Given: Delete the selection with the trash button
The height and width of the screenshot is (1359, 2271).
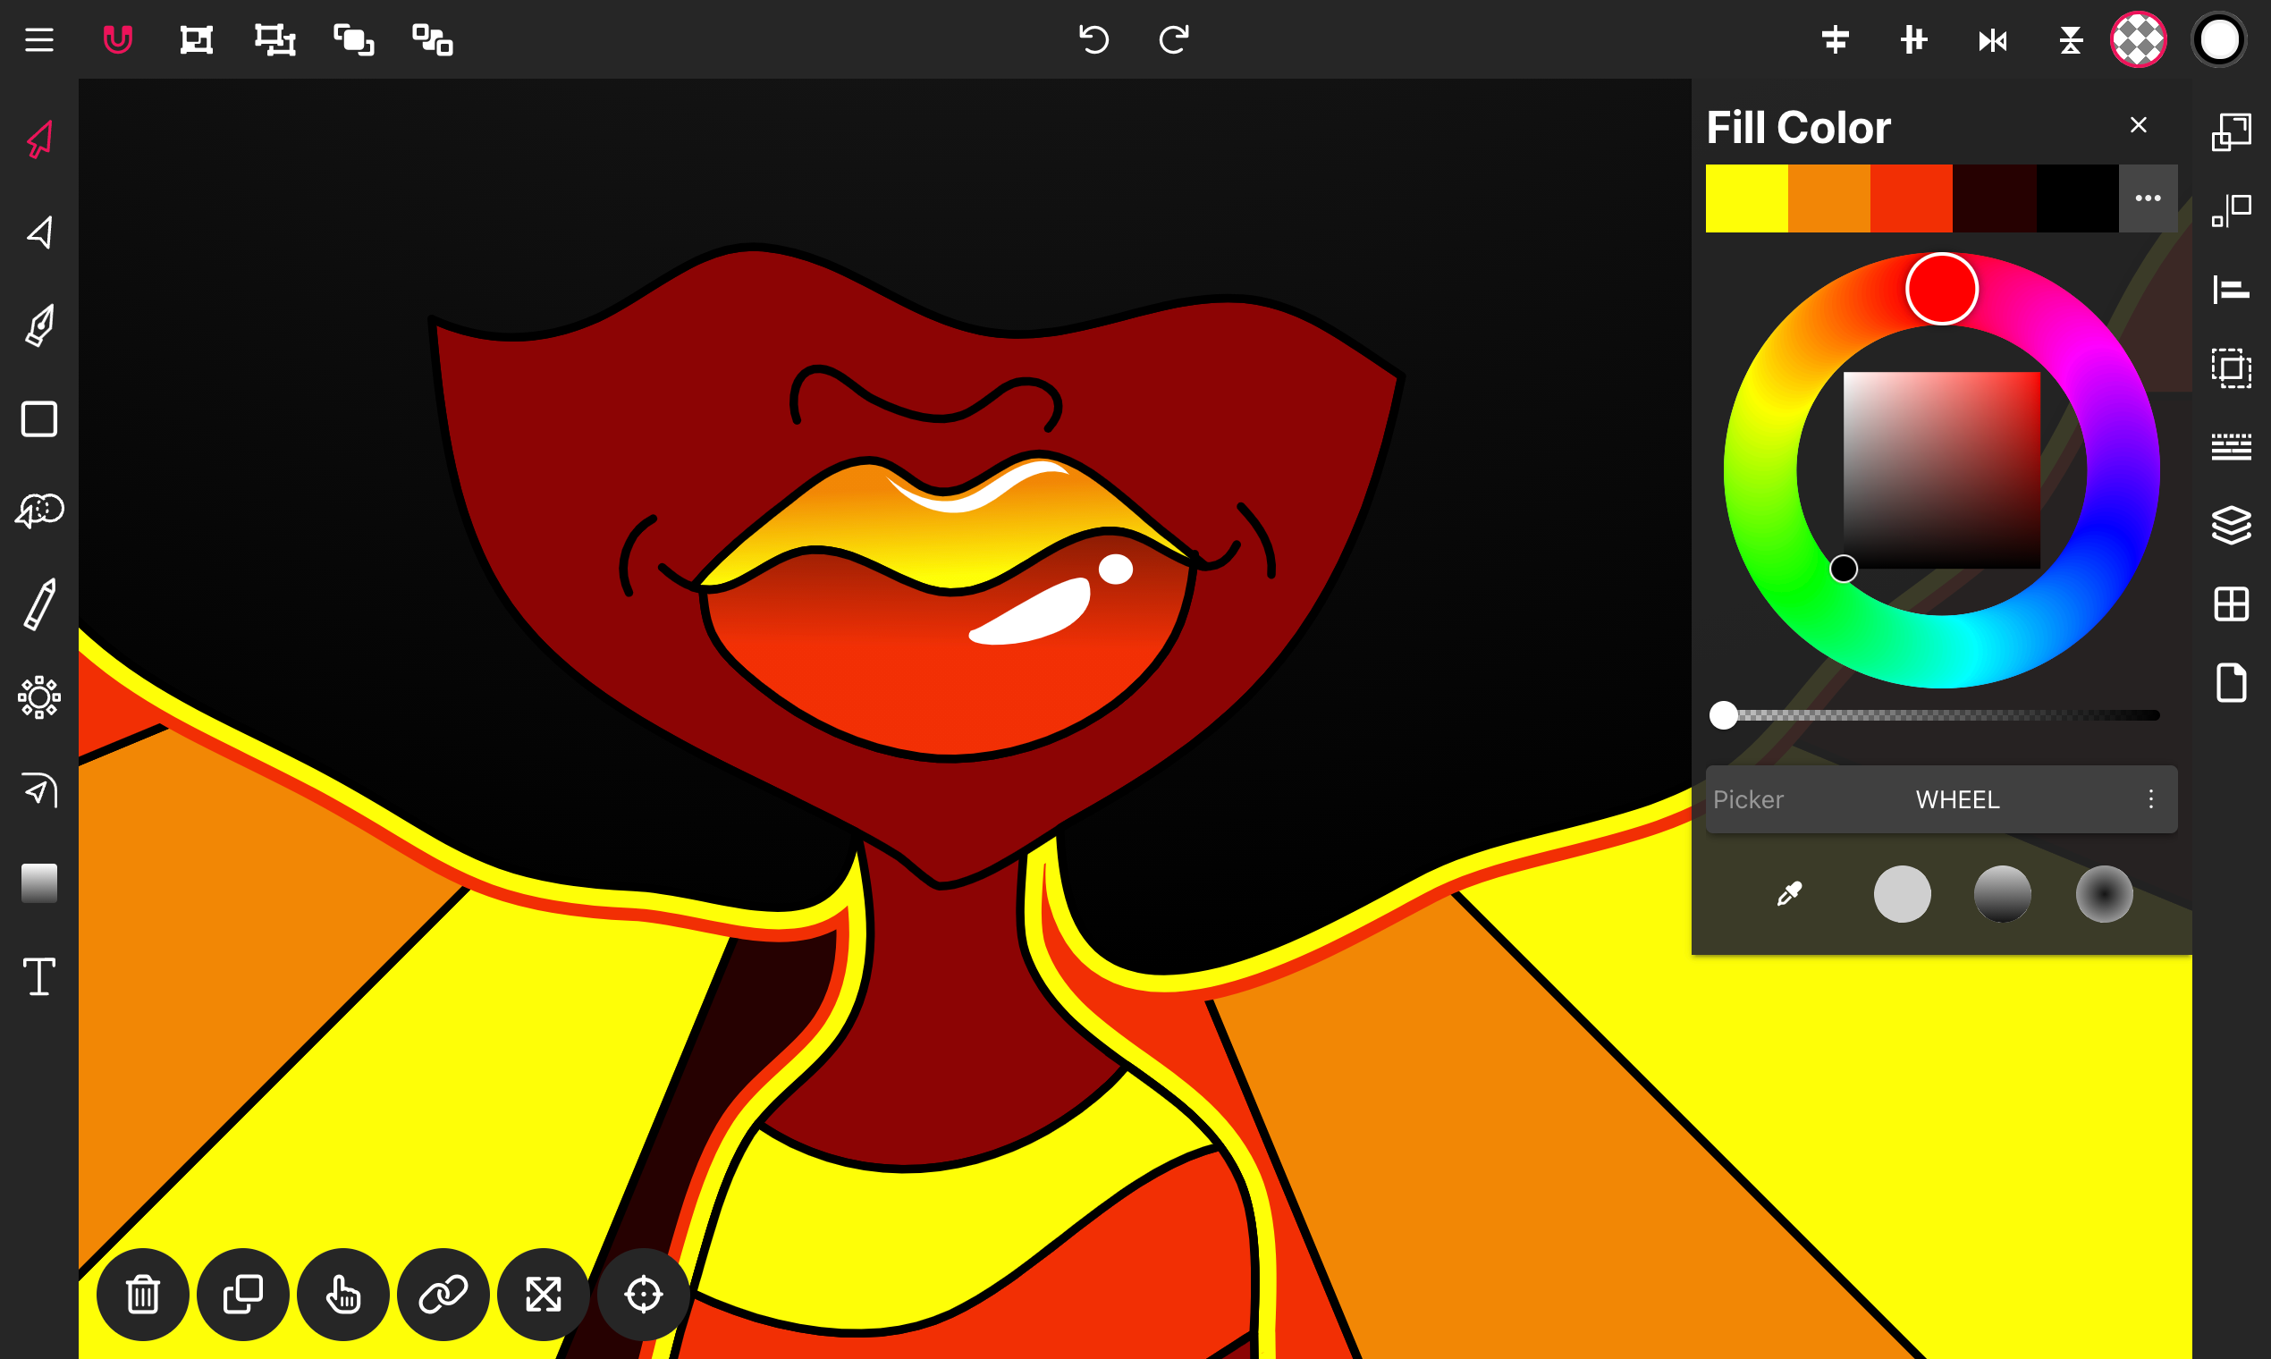Looking at the screenshot, I should coord(142,1294).
